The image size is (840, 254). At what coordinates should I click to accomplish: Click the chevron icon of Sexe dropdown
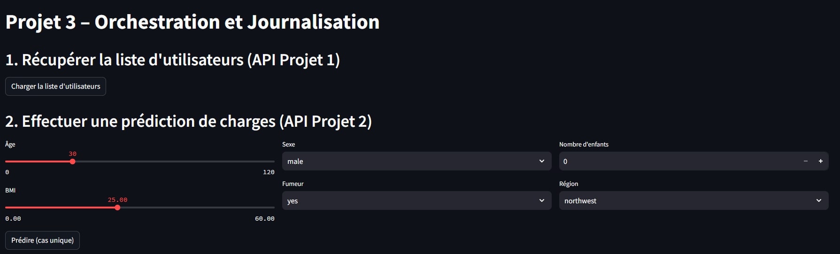click(x=542, y=161)
